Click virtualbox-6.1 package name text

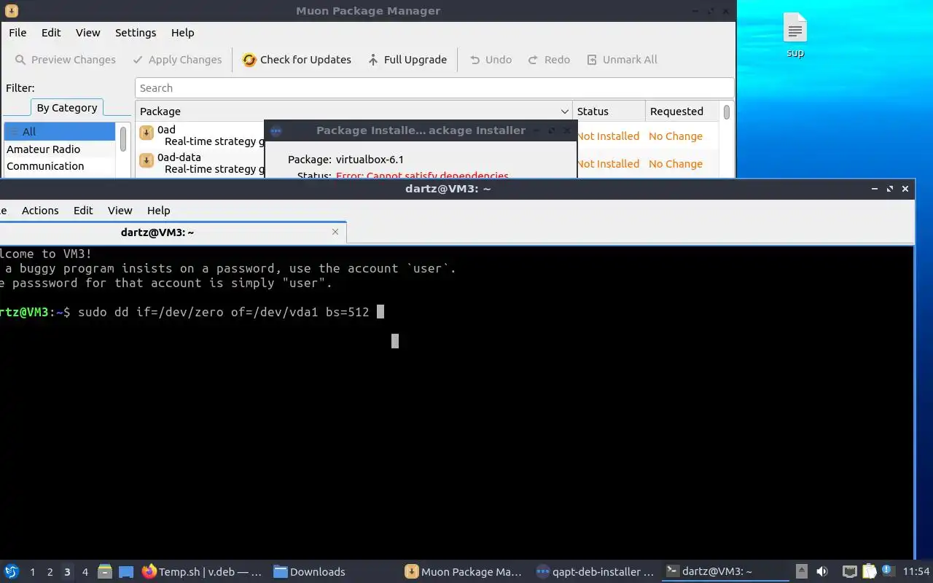(370, 160)
